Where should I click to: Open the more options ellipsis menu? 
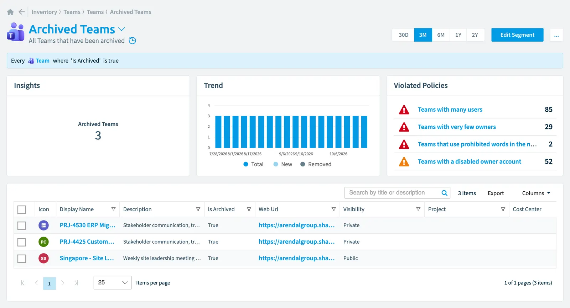pyautogui.click(x=556, y=35)
